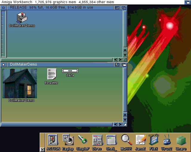This screenshot has height=152, width=191.
Task: Launch FileX hex editor dock icon
Action: (154, 140)
